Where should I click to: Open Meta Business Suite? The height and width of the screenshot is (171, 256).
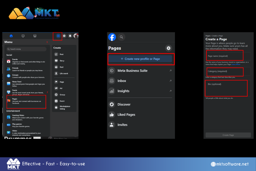tap(140, 71)
